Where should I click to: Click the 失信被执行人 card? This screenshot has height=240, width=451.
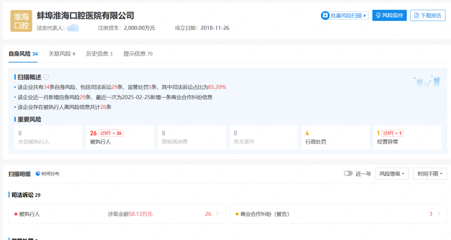click(x=48, y=137)
